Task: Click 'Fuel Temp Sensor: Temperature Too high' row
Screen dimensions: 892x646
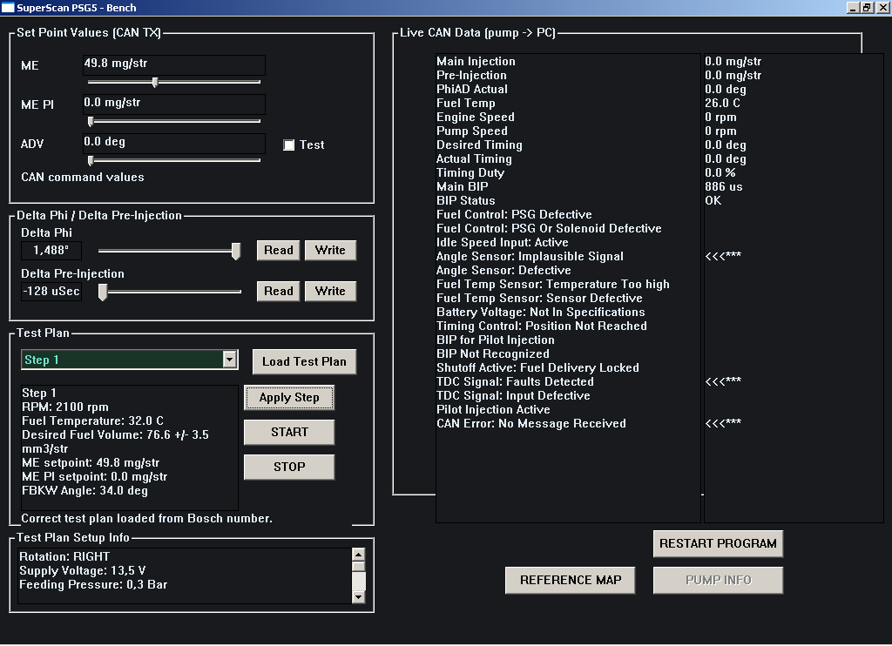Action: point(552,285)
